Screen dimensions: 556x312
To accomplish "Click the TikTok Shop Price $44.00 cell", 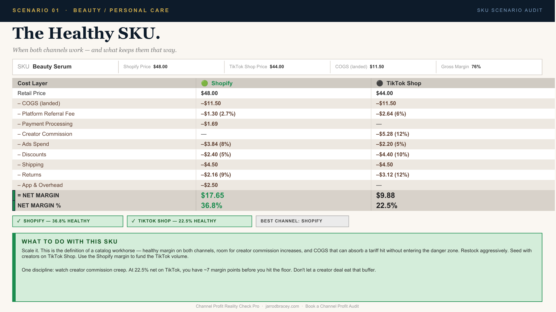I will (277, 67).
